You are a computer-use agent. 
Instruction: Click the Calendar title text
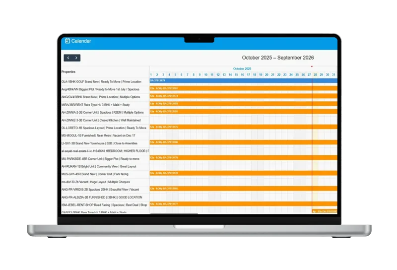pyautogui.click(x=81, y=41)
